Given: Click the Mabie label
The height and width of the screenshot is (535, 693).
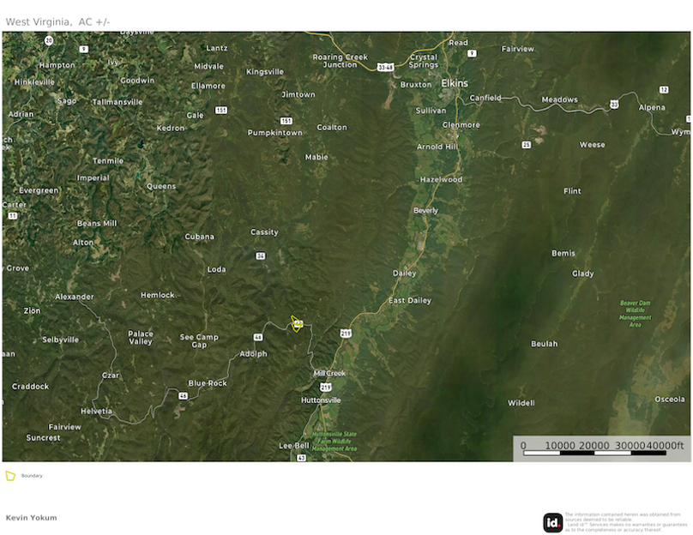Looking at the screenshot, I should point(316,157).
